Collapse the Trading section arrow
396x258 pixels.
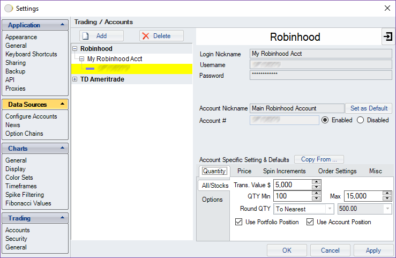[x=63, y=218]
